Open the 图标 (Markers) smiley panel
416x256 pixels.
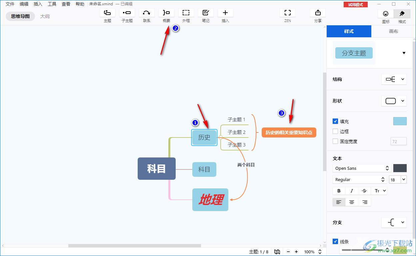tap(386, 14)
